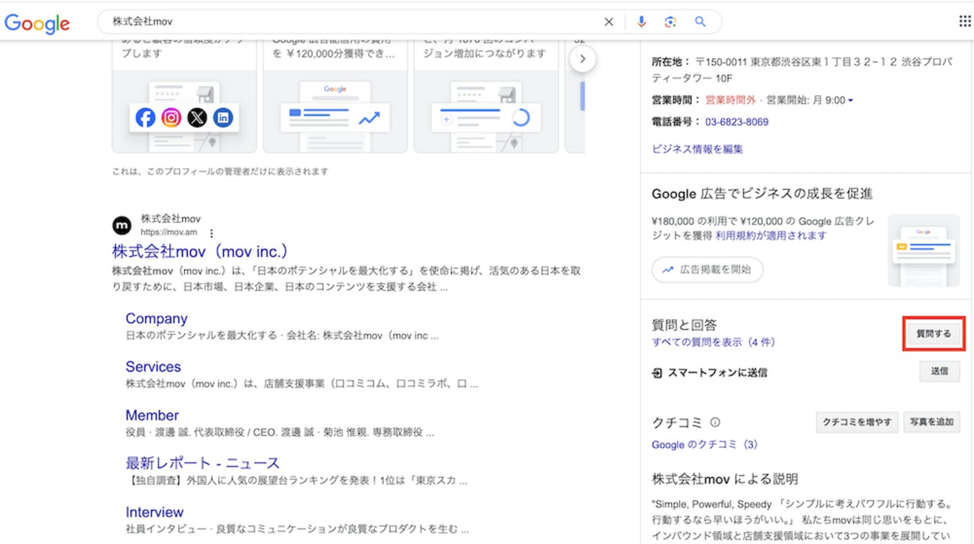
Task: Clear the search query with X icon
Action: (608, 22)
